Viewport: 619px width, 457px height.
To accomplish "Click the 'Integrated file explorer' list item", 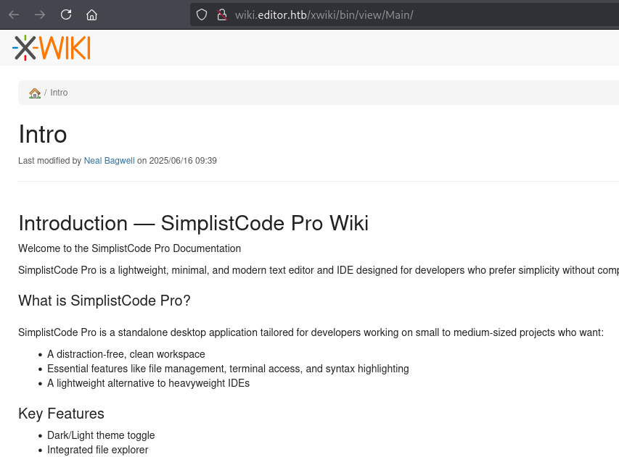I will pyautogui.click(x=97, y=450).
